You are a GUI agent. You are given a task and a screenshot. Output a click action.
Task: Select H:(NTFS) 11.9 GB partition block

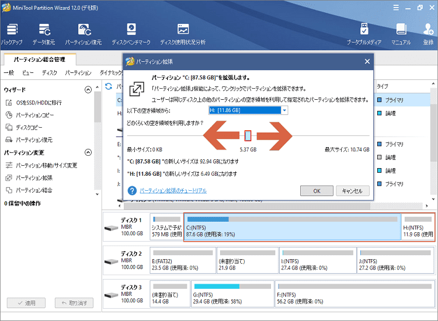coord(418,227)
